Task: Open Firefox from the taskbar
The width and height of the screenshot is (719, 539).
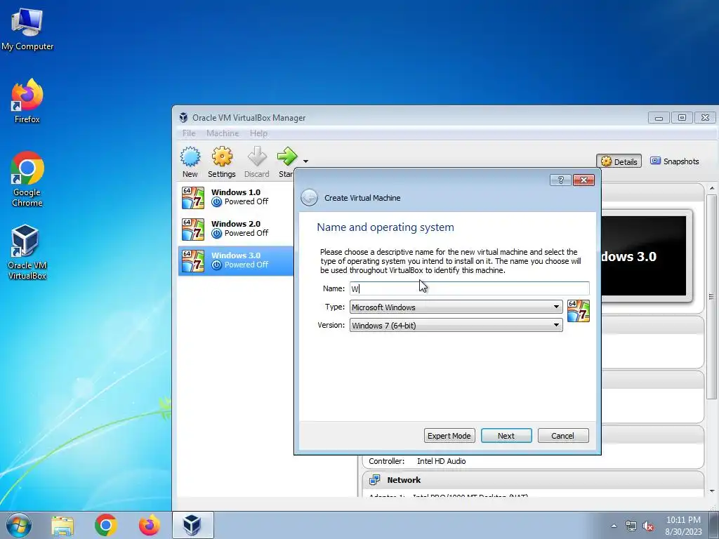Action: (150, 525)
